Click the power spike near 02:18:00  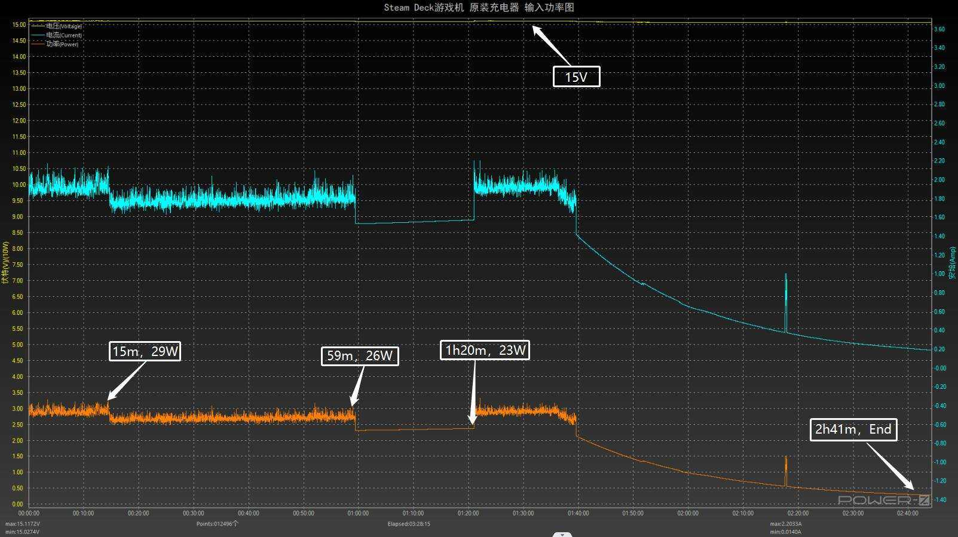click(x=786, y=471)
